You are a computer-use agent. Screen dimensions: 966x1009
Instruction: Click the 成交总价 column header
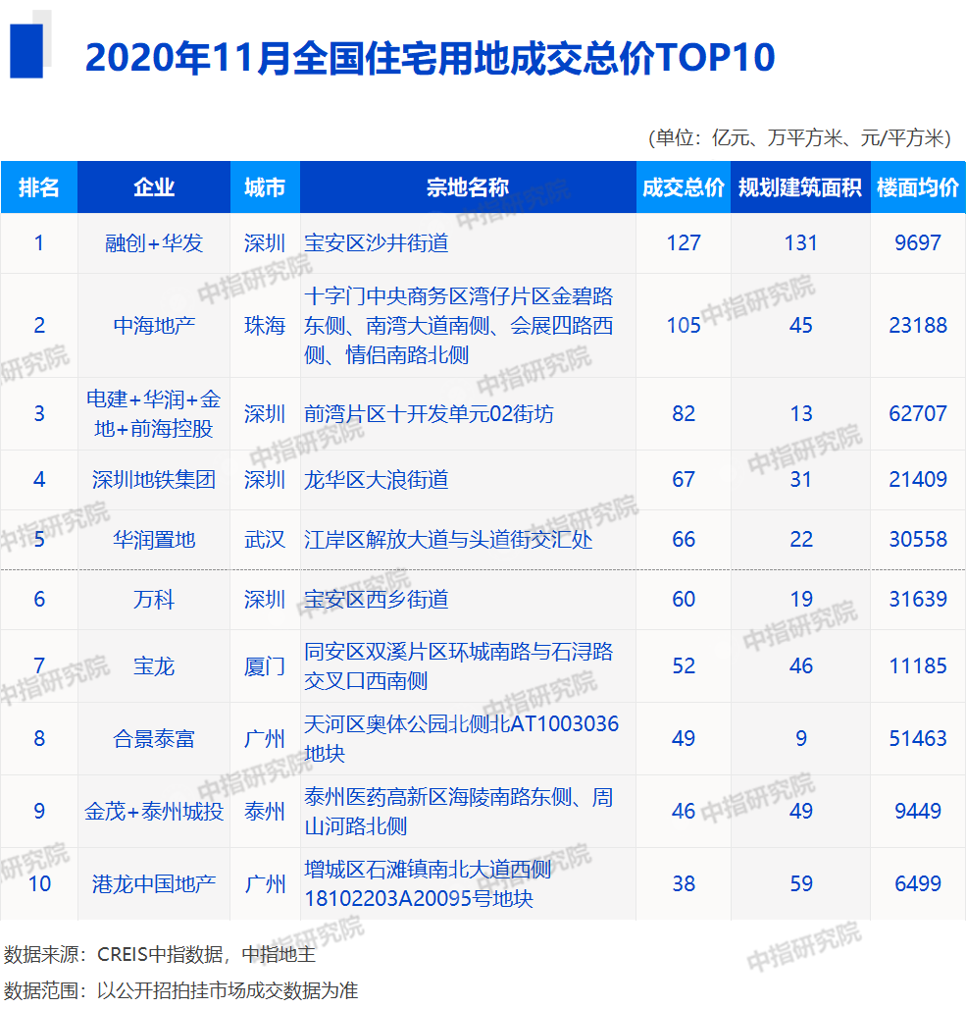(683, 187)
